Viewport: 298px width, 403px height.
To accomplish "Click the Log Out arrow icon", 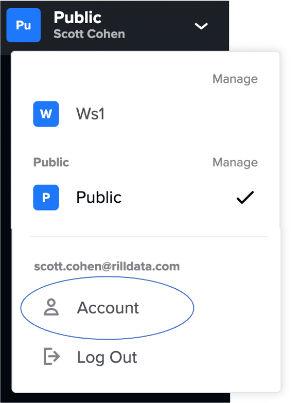I will [x=51, y=356].
